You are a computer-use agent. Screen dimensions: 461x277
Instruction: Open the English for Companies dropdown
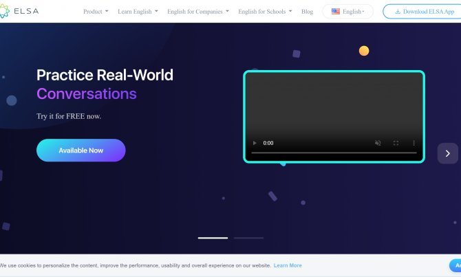coord(198,12)
